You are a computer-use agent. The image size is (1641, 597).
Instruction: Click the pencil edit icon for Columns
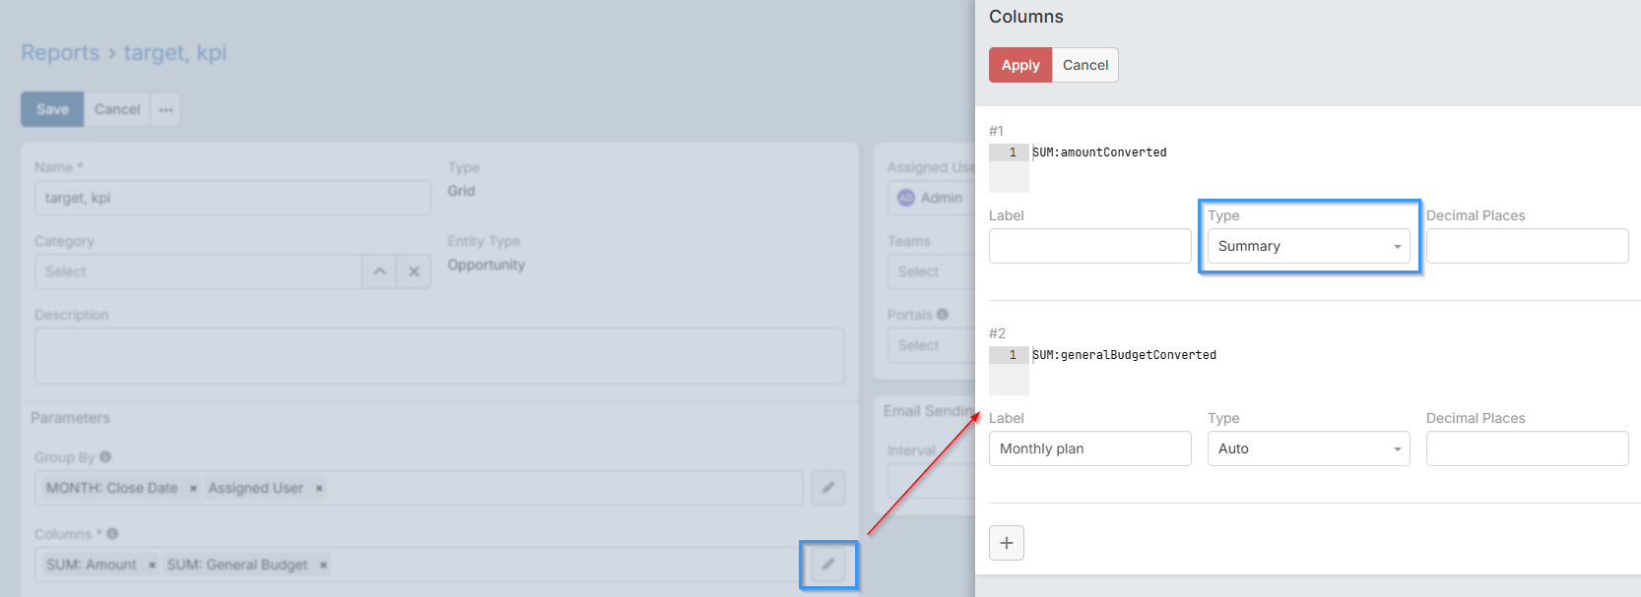[x=827, y=565]
